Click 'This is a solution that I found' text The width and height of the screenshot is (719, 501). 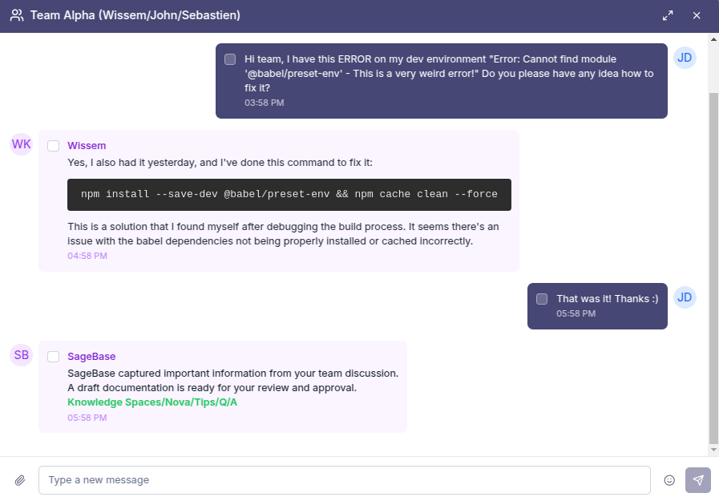pos(283,234)
